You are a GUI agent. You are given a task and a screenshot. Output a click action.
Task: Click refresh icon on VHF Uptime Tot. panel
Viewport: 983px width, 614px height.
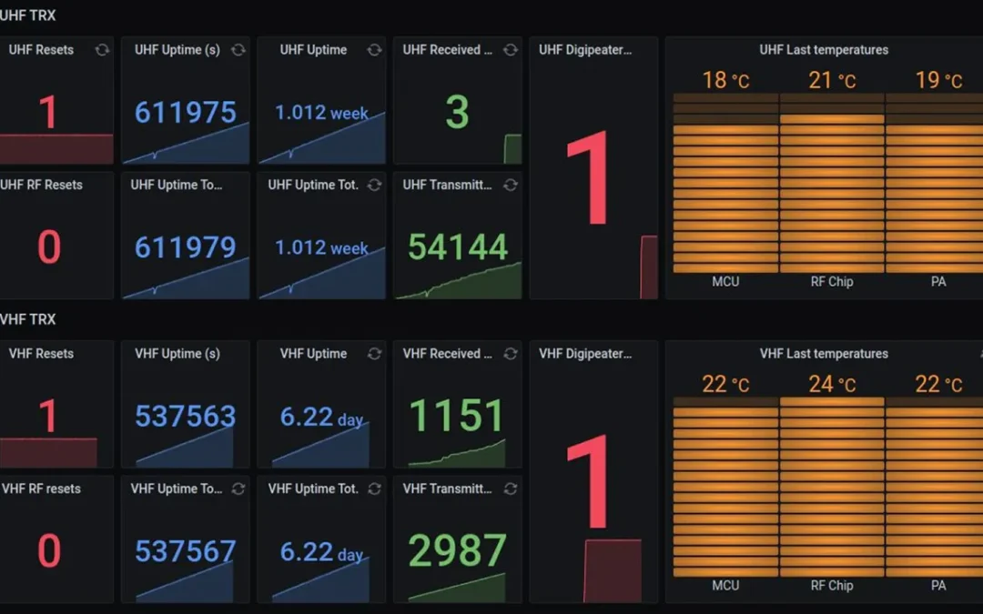pos(374,488)
